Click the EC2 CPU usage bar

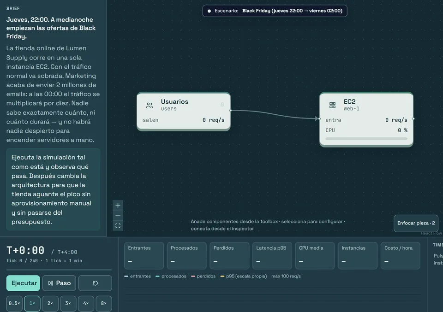[366, 139]
